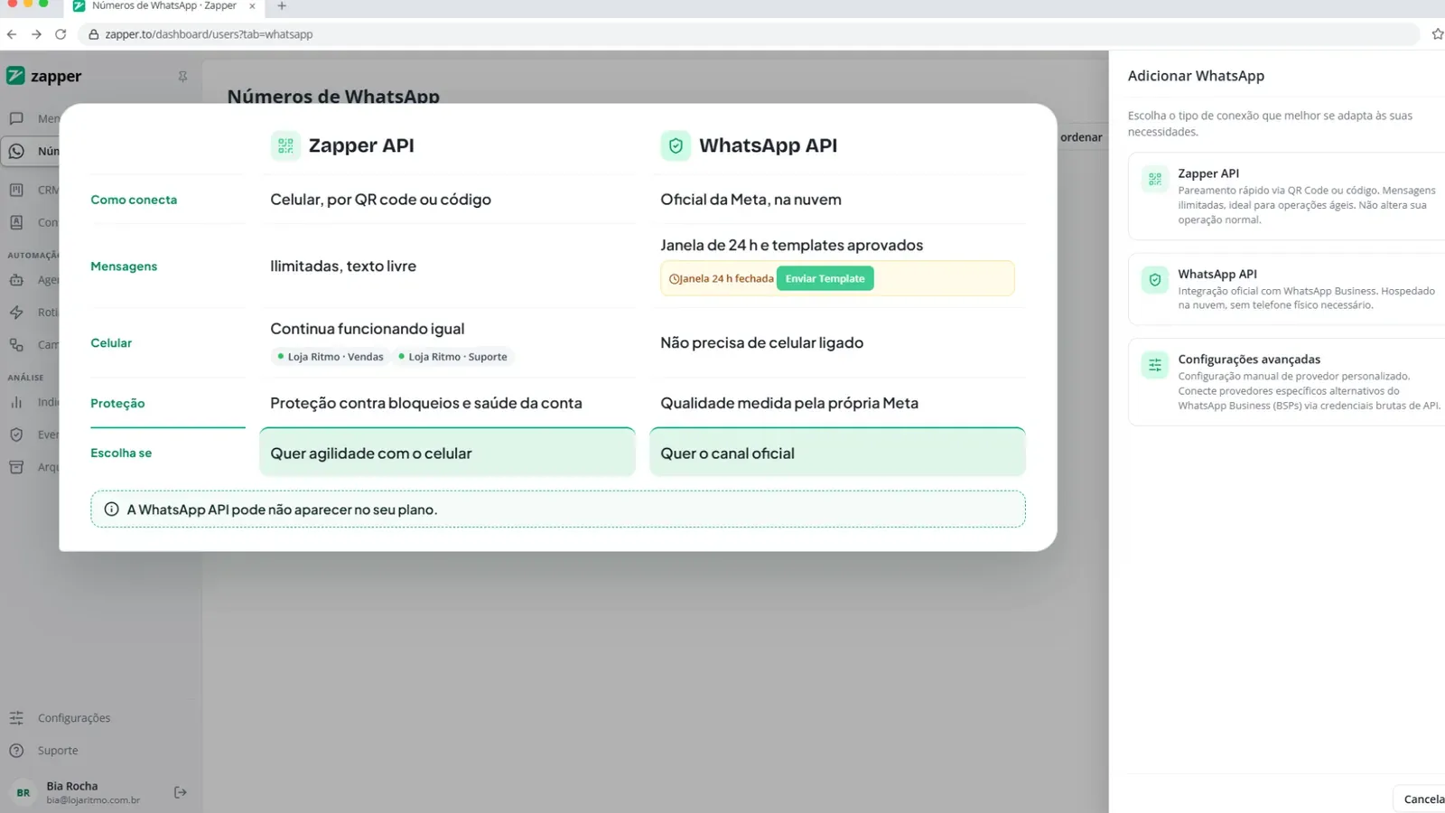Click the browser address bar

pyautogui.click(x=750, y=34)
